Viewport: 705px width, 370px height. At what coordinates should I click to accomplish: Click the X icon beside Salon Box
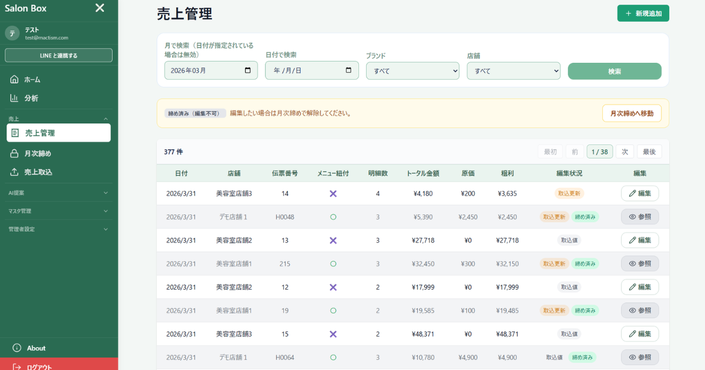point(99,8)
